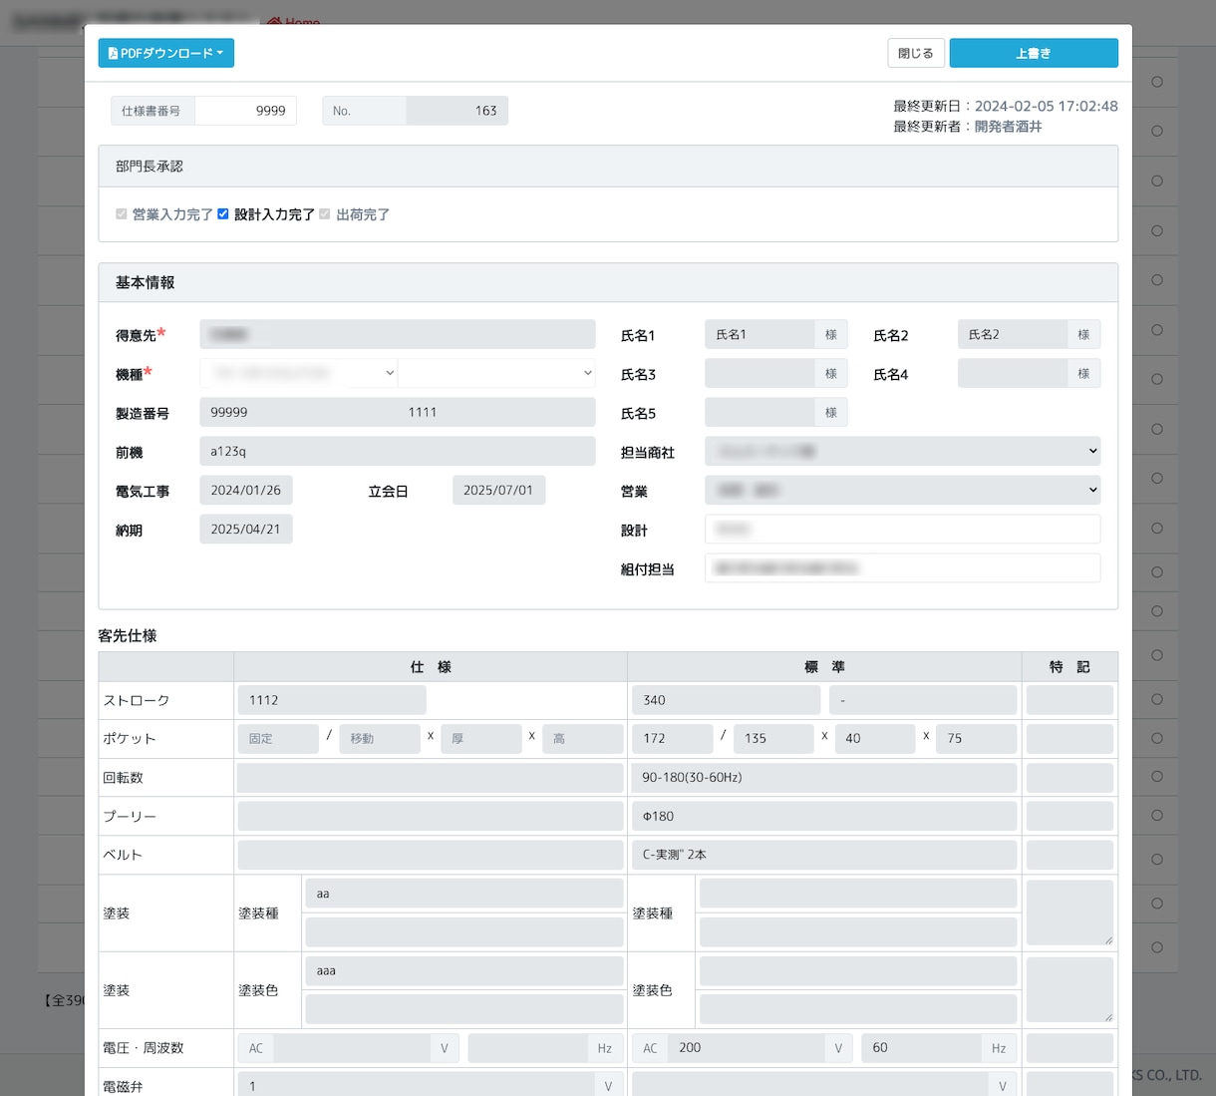Click the ポケット standard field 75
The width and height of the screenshot is (1216, 1096).
pyautogui.click(x=977, y=739)
